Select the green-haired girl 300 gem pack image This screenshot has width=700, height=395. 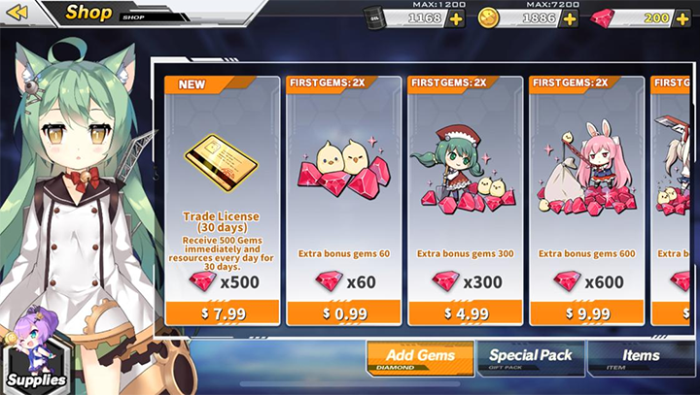pyautogui.click(x=465, y=170)
